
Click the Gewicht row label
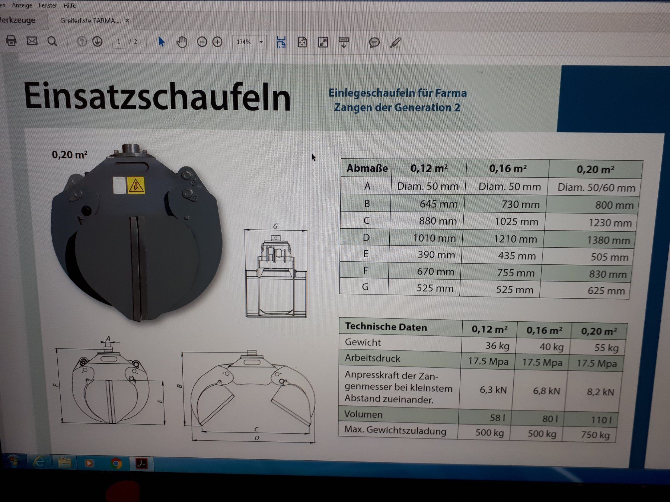363,342
